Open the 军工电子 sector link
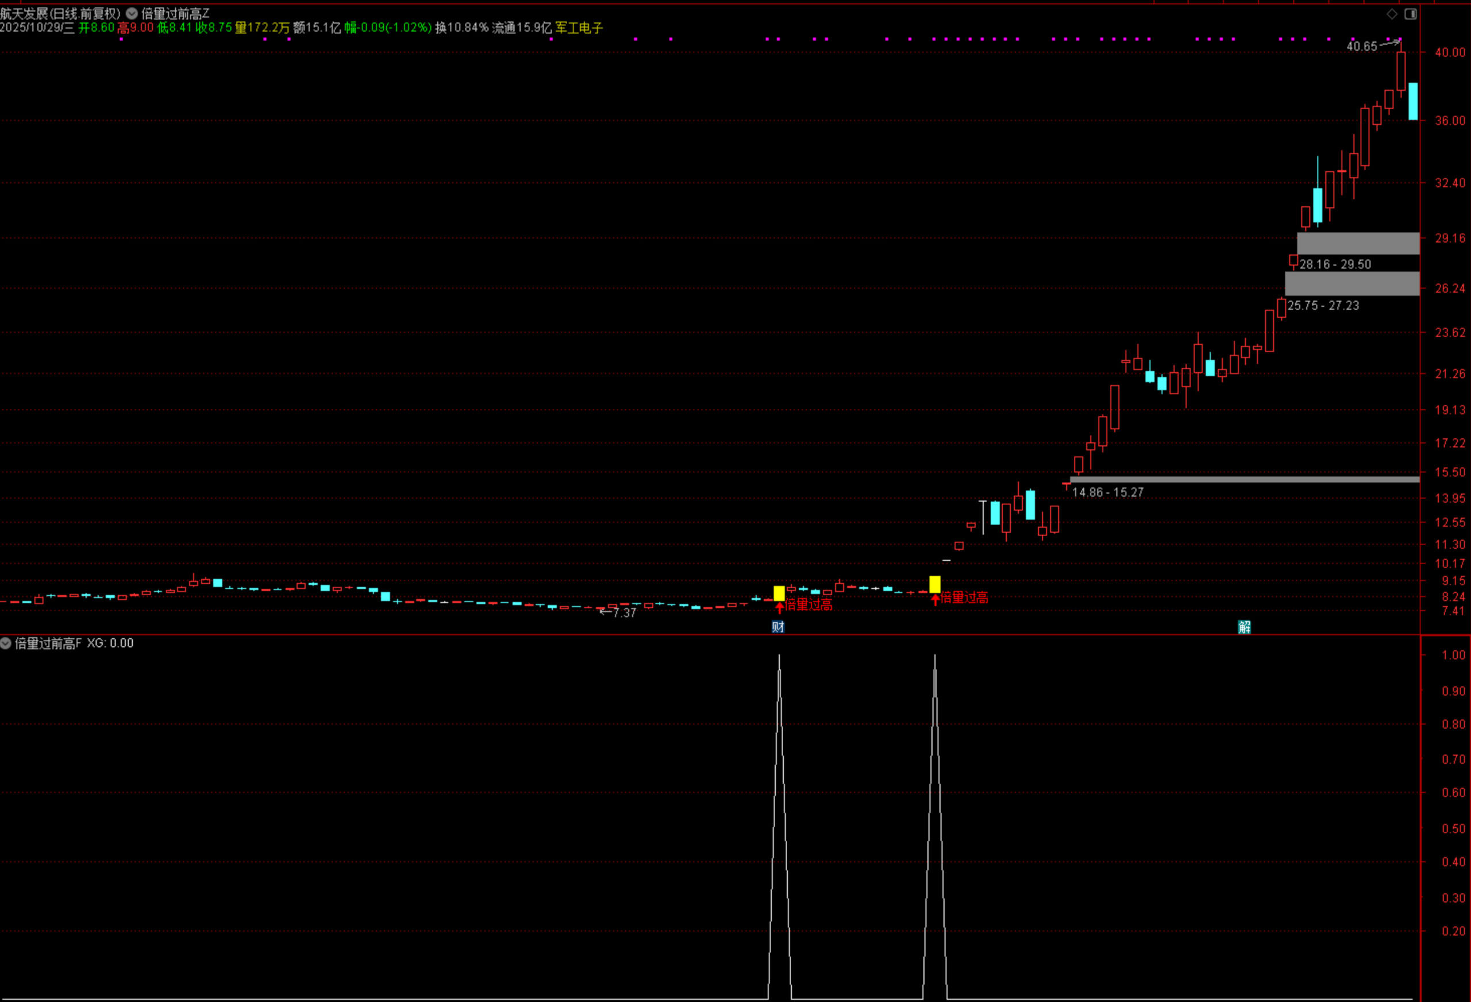The image size is (1471, 1002). tap(579, 28)
